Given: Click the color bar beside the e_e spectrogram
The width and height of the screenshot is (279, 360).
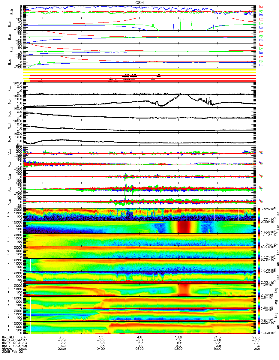Looking at the screenshot, I should [259, 327].
